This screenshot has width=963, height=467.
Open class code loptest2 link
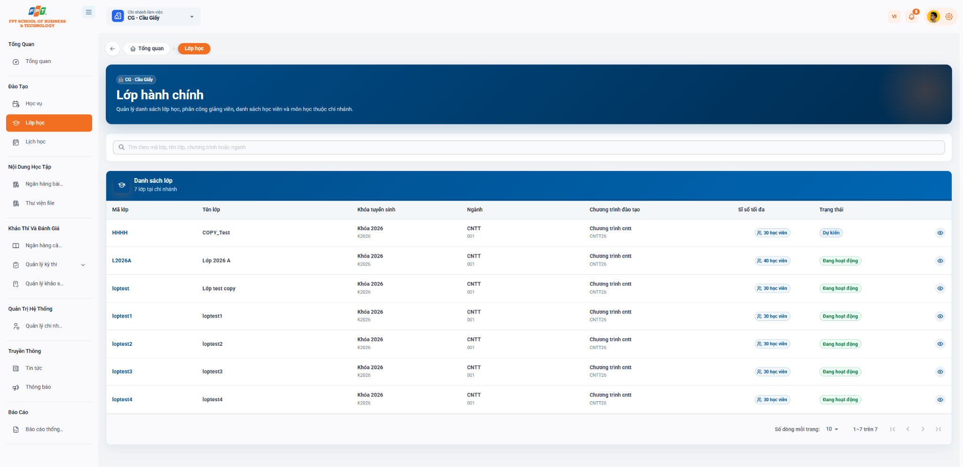click(x=122, y=344)
